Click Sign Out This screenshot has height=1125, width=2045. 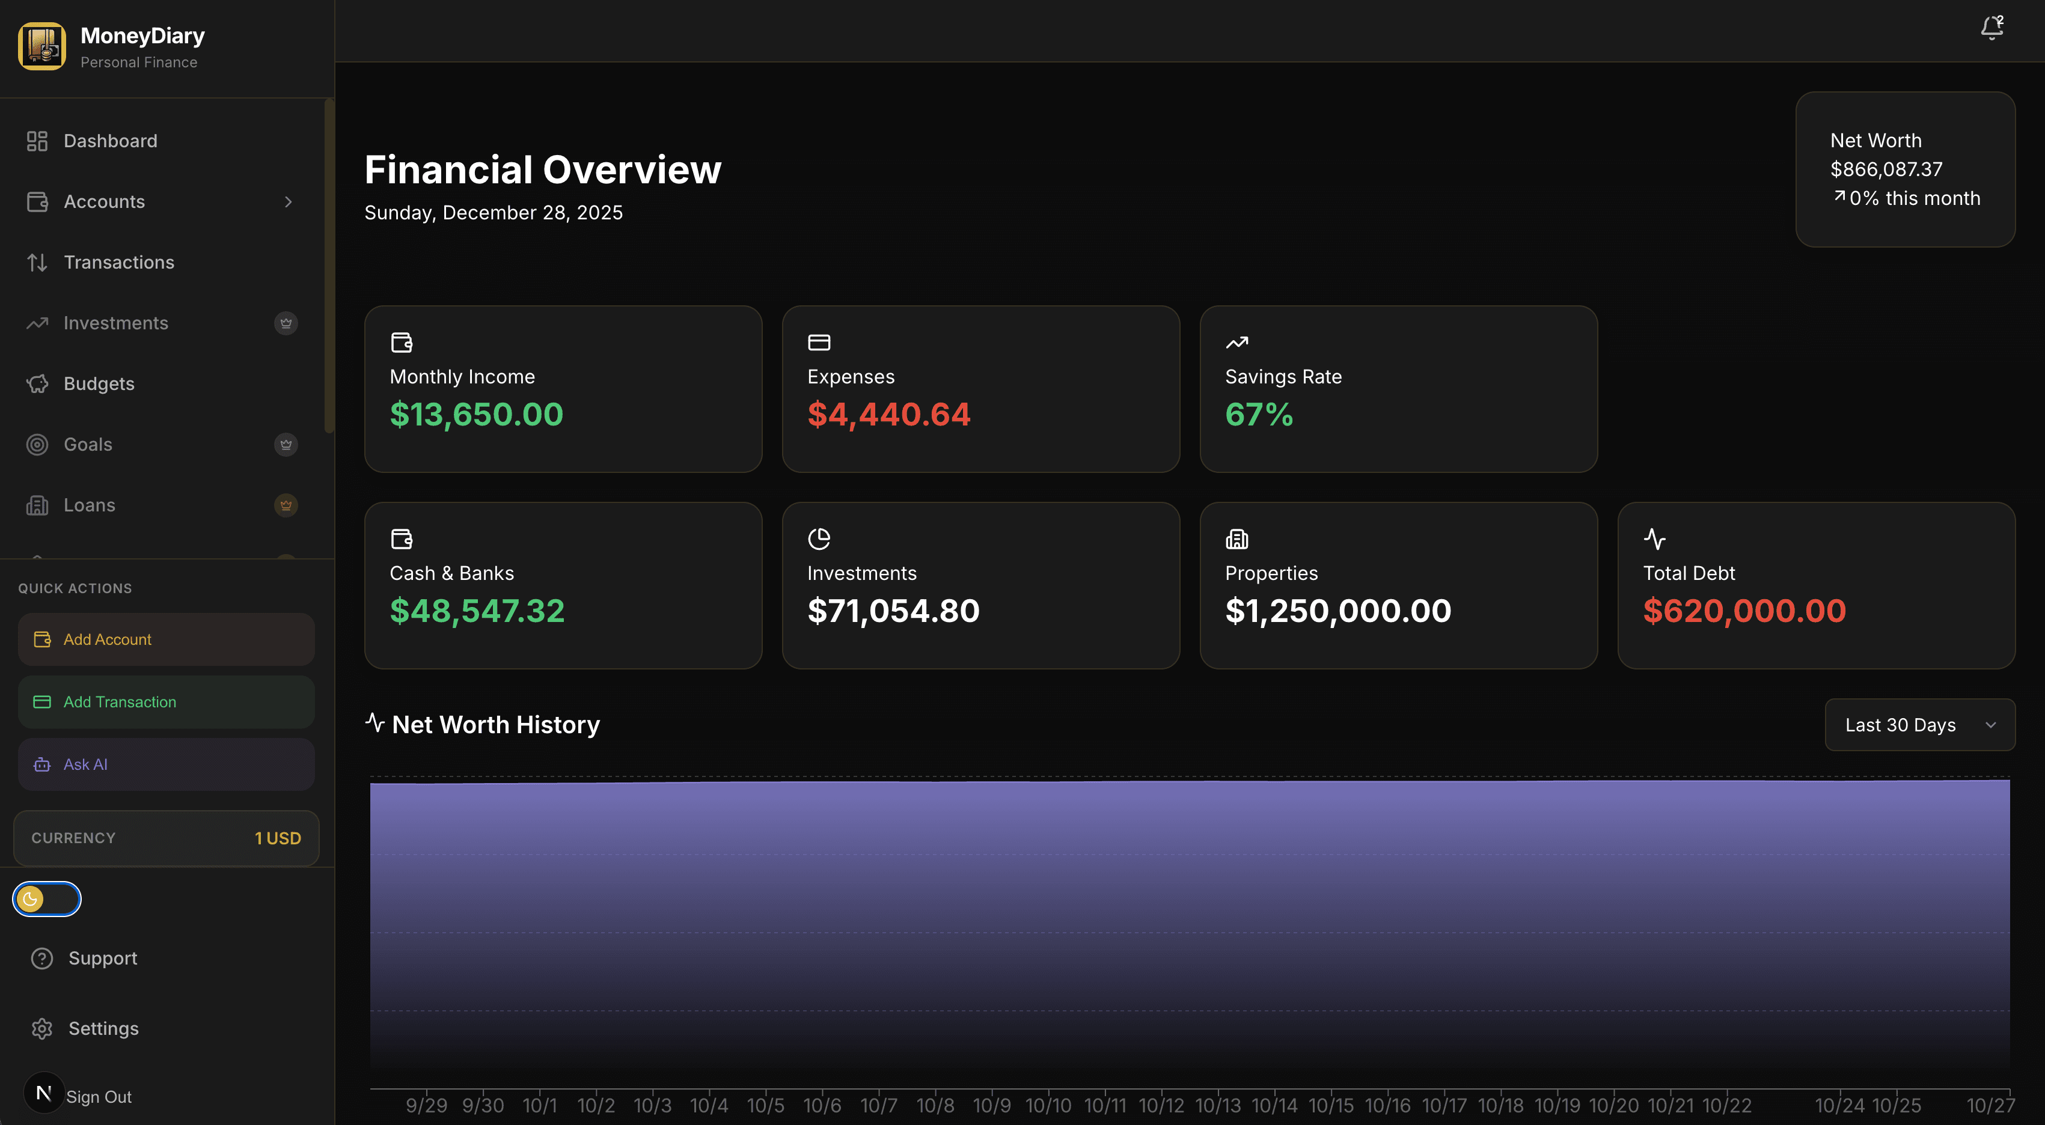coord(99,1096)
